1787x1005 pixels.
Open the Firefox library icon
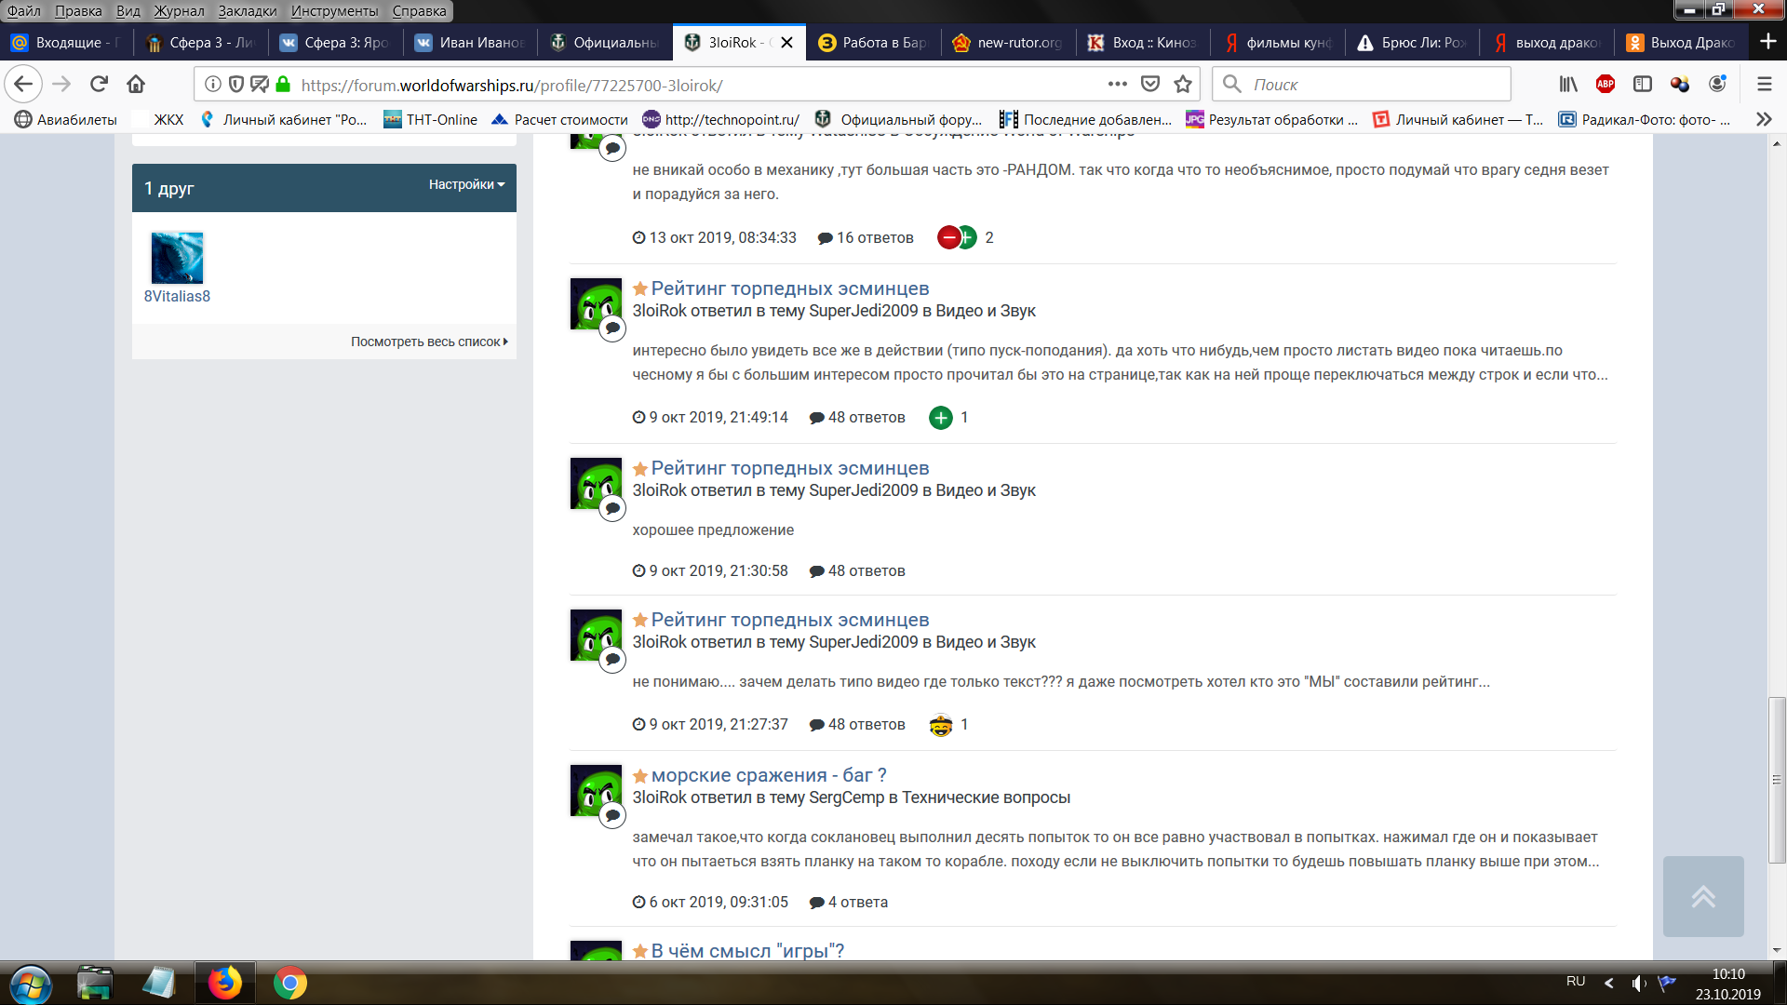pyautogui.click(x=1568, y=85)
